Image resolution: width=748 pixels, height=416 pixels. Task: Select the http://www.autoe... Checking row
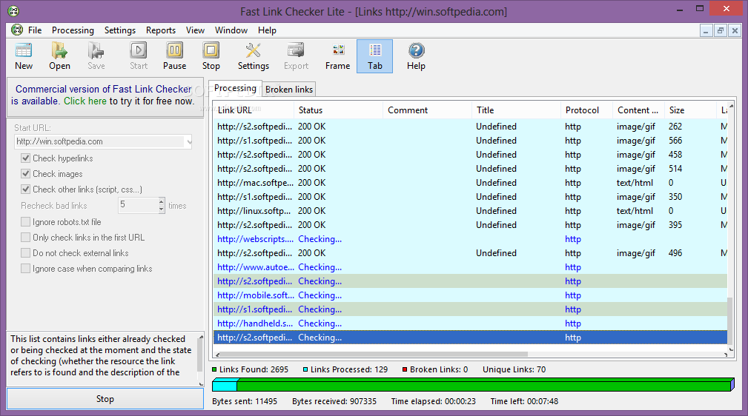470,267
